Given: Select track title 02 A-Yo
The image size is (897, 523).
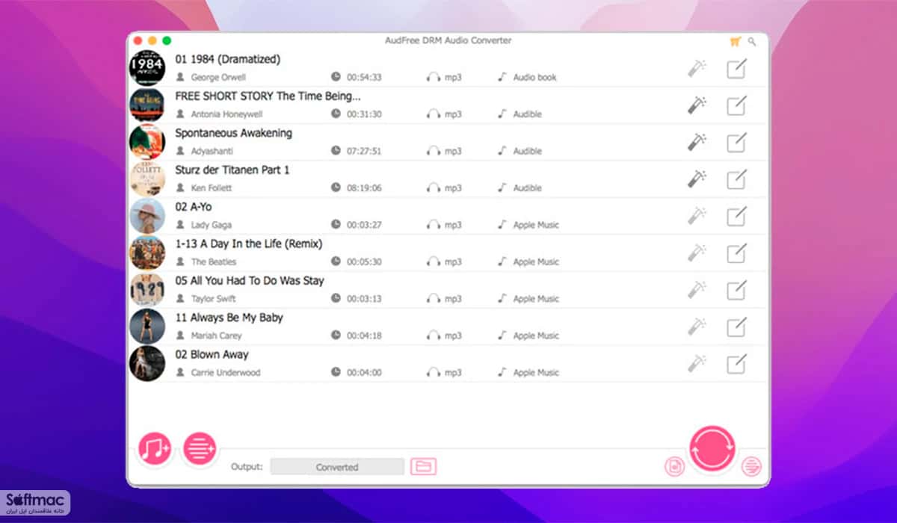Looking at the screenshot, I should [x=194, y=206].
